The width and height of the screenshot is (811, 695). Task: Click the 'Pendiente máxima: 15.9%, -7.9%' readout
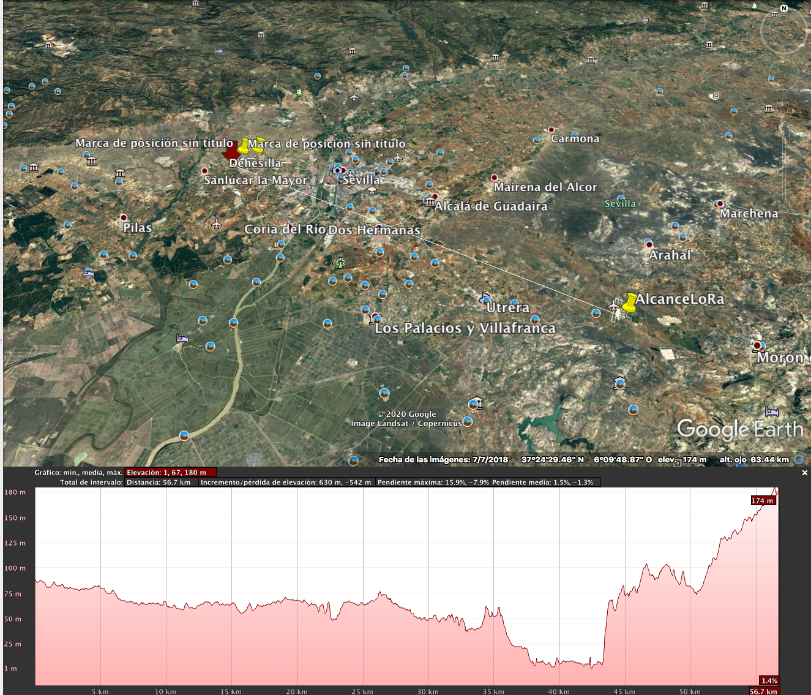pyautogui.click(x=433, y=483)
